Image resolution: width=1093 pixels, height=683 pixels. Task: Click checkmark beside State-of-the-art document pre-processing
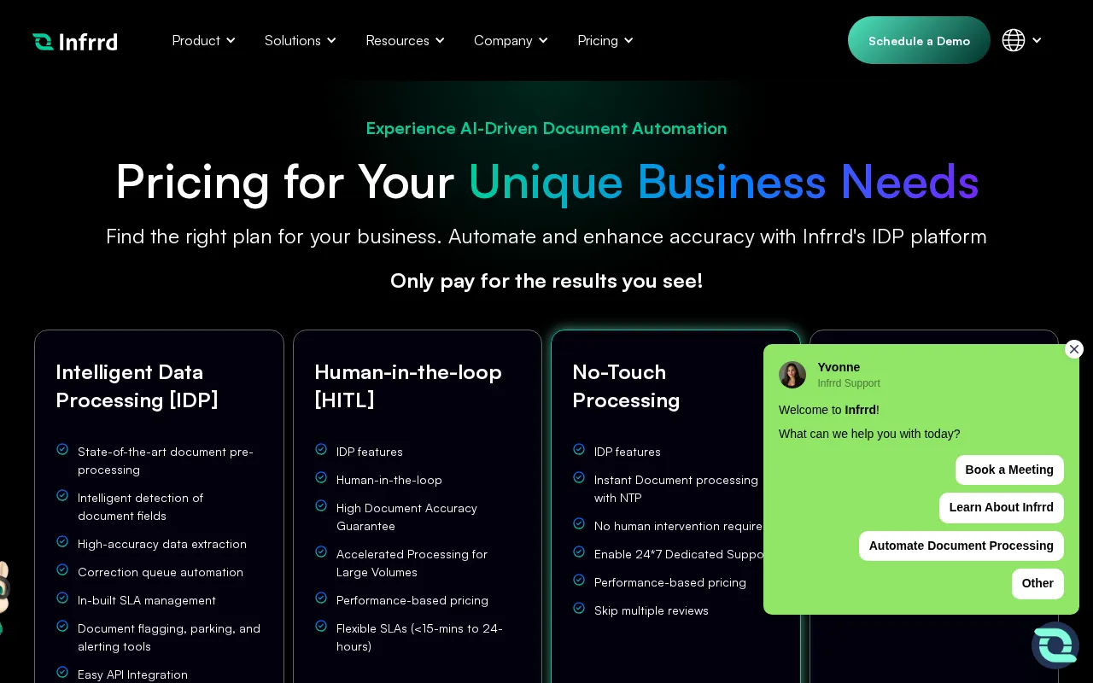(x=62, y=449)
